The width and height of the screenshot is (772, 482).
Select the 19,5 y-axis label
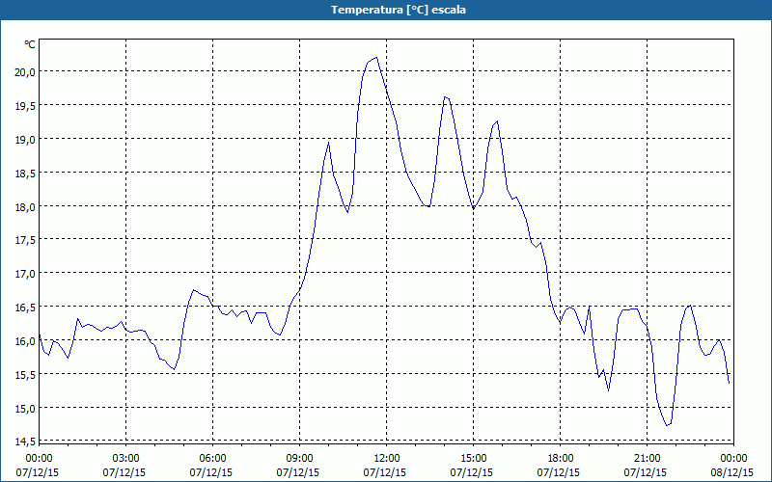(x=26, y=105)
